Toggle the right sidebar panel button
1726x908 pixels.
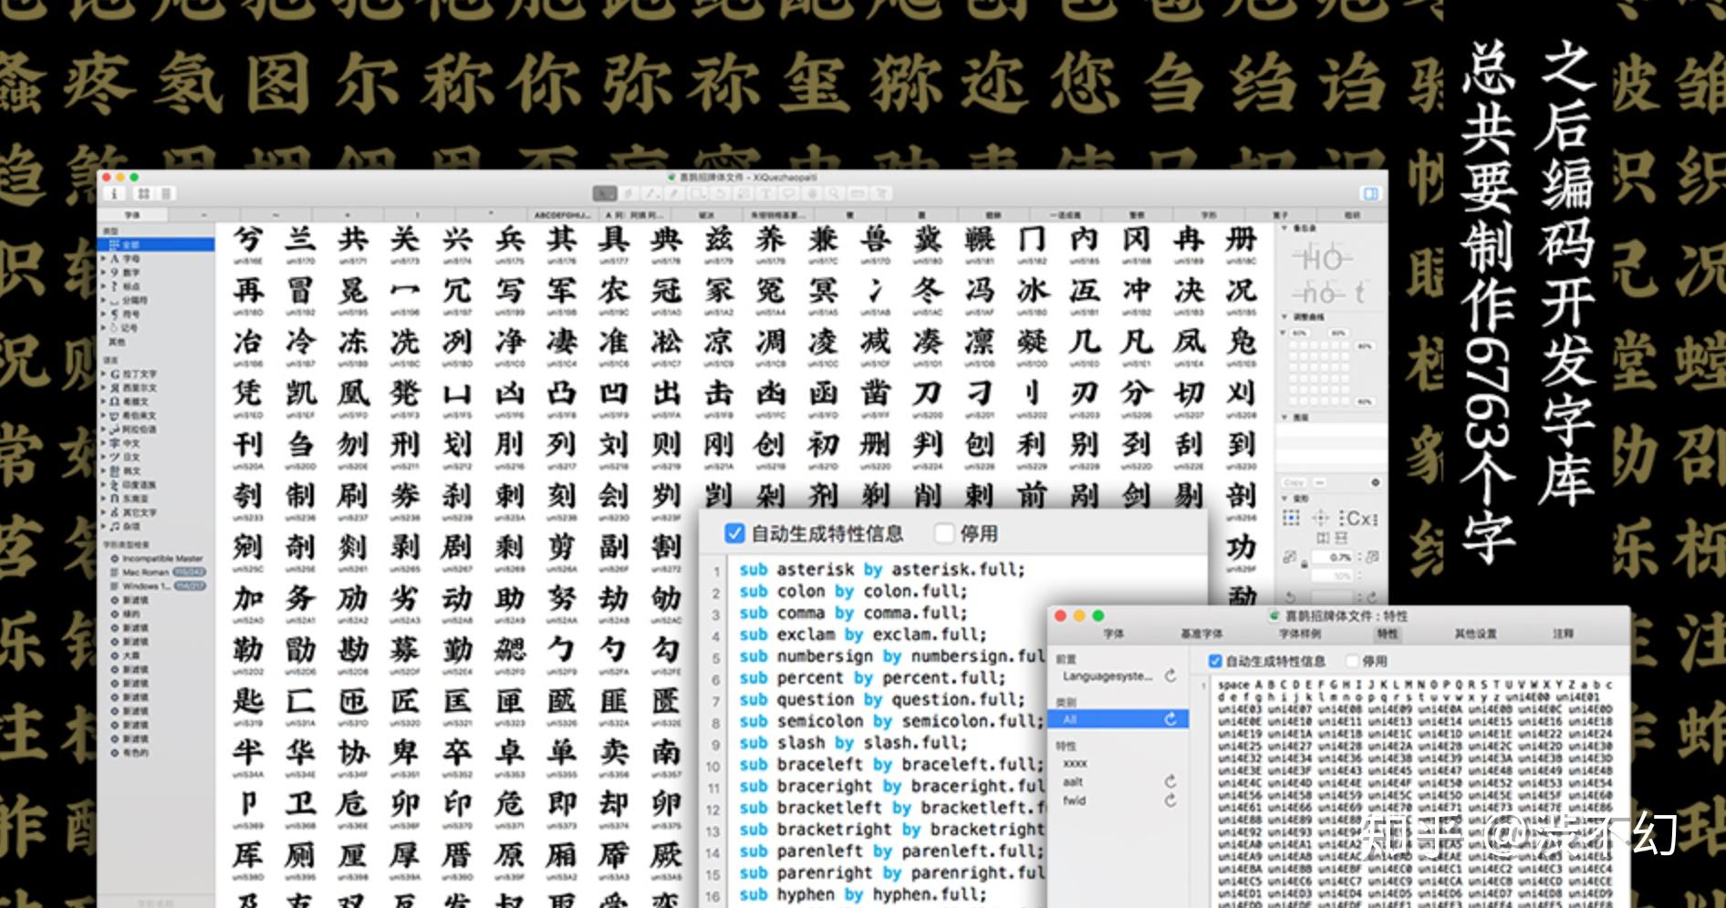(1370, 193)
